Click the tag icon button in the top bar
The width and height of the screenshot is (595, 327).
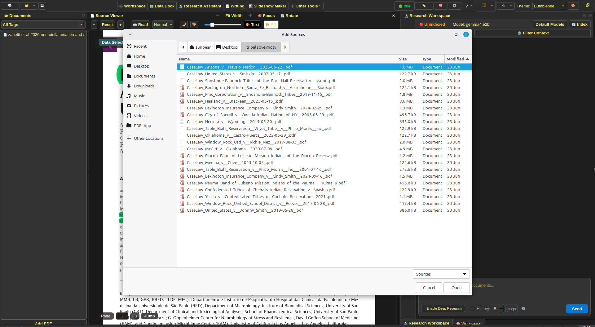pyautogui.click(x=424, y=6)
